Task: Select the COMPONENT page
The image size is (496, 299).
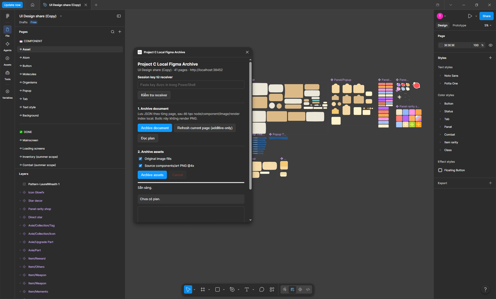Action: (x=70, y=41)
